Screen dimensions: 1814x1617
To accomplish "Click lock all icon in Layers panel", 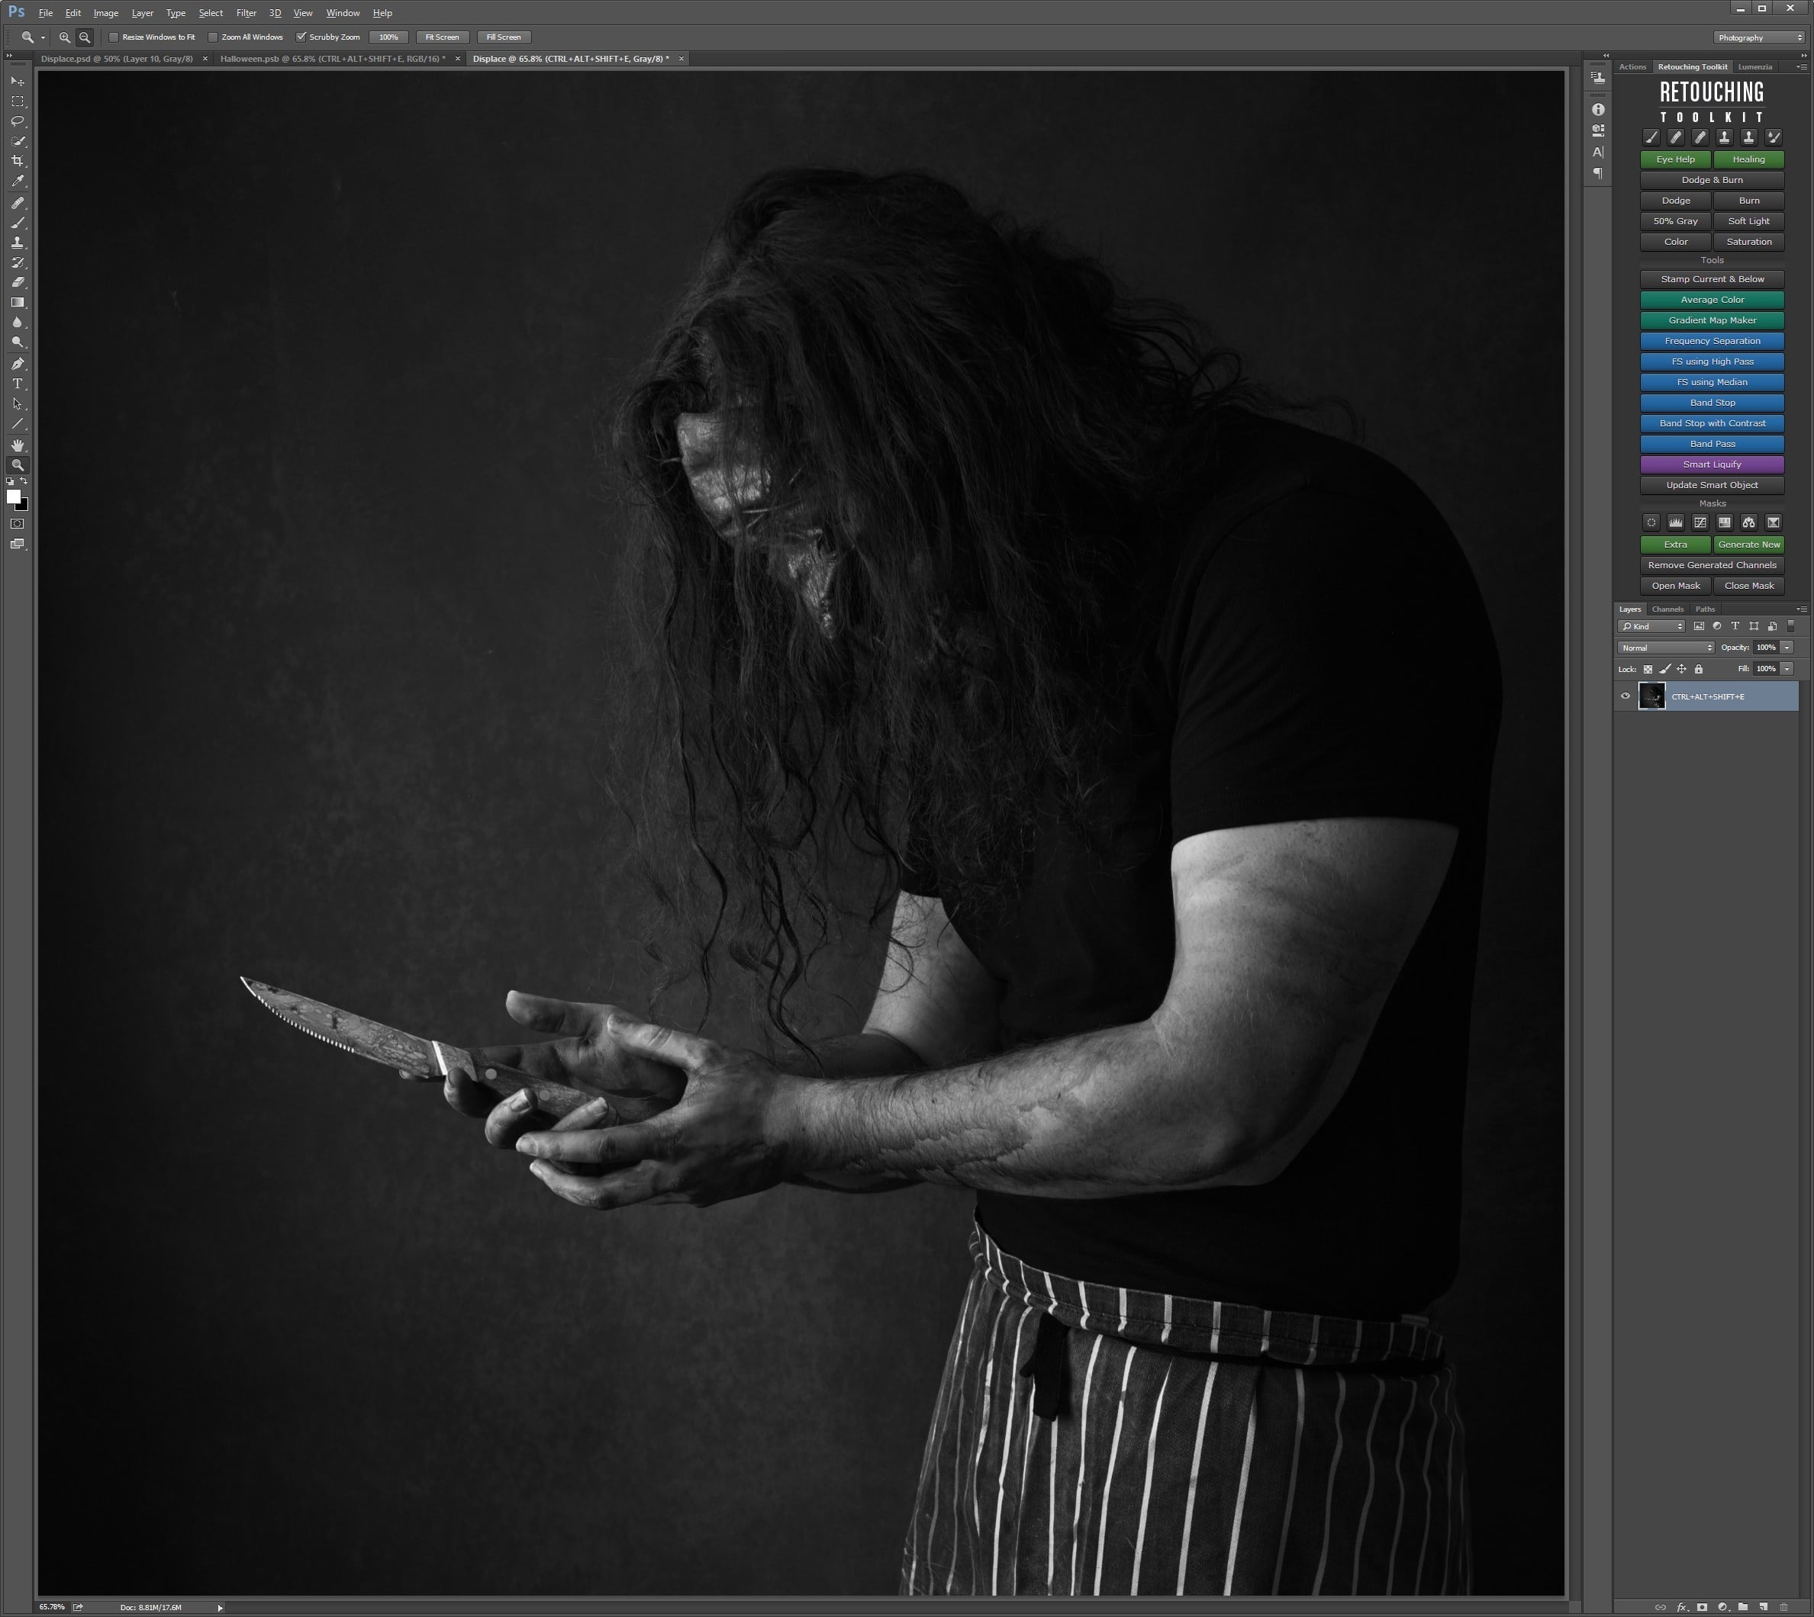I will (x=1699, y=669).
